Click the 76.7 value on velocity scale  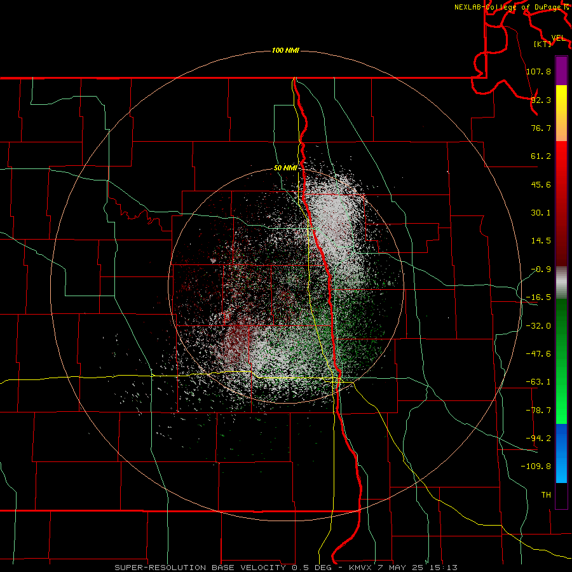(541, 128)
